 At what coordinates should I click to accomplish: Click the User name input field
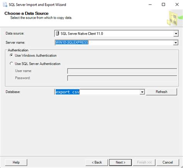(122, 71)
